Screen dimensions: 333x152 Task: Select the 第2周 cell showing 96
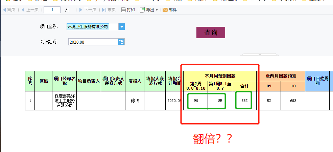[196, 101]
